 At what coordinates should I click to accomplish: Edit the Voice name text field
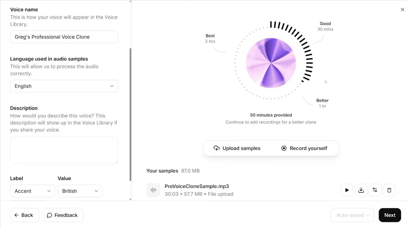[x=64, y=37]
